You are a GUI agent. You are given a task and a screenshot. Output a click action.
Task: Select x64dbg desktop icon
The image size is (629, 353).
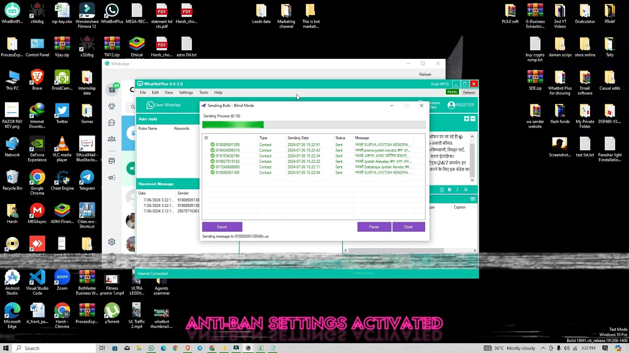coord(37,14)
